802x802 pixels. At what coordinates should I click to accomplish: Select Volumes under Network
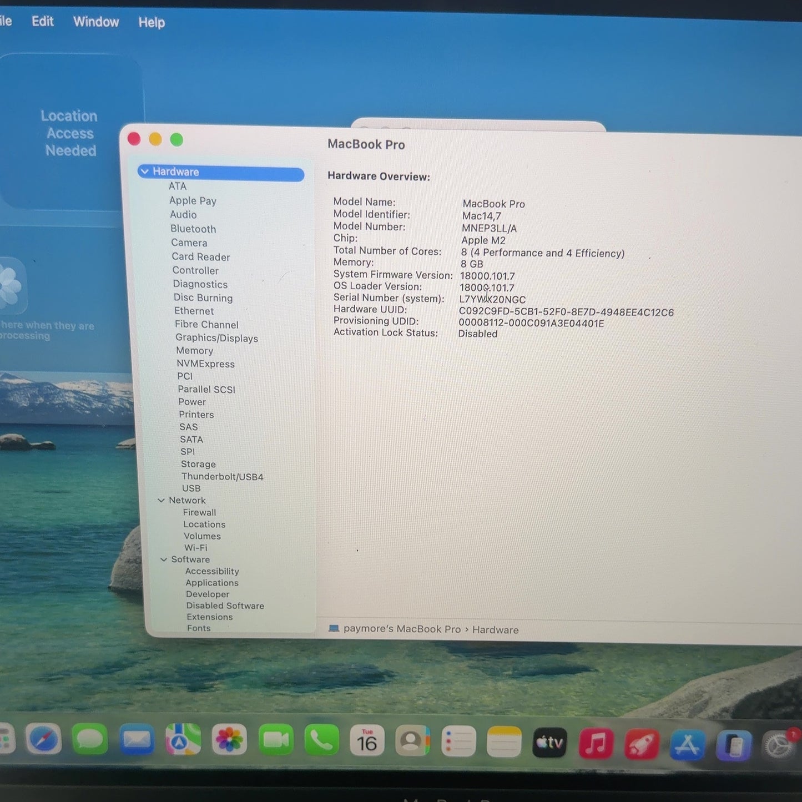click(x=202, y=536)
